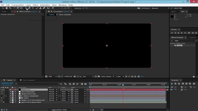The image size is (198, 111).
Task: Select the Pan Behind anchor point tool
Action: point(21,8)
